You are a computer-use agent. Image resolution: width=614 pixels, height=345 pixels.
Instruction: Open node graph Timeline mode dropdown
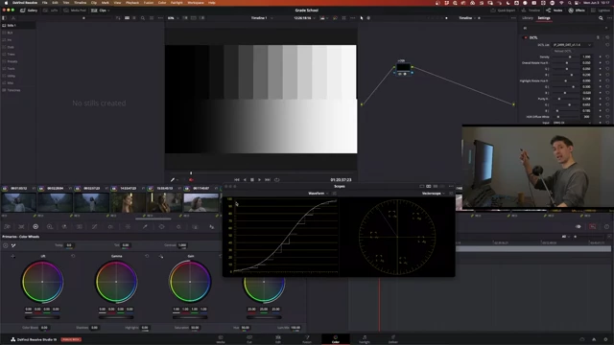click(467, 18)
